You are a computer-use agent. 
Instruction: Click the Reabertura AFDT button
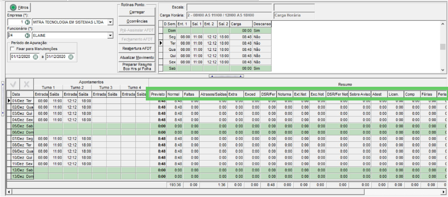pyautogui.click(x=137, y=48)
